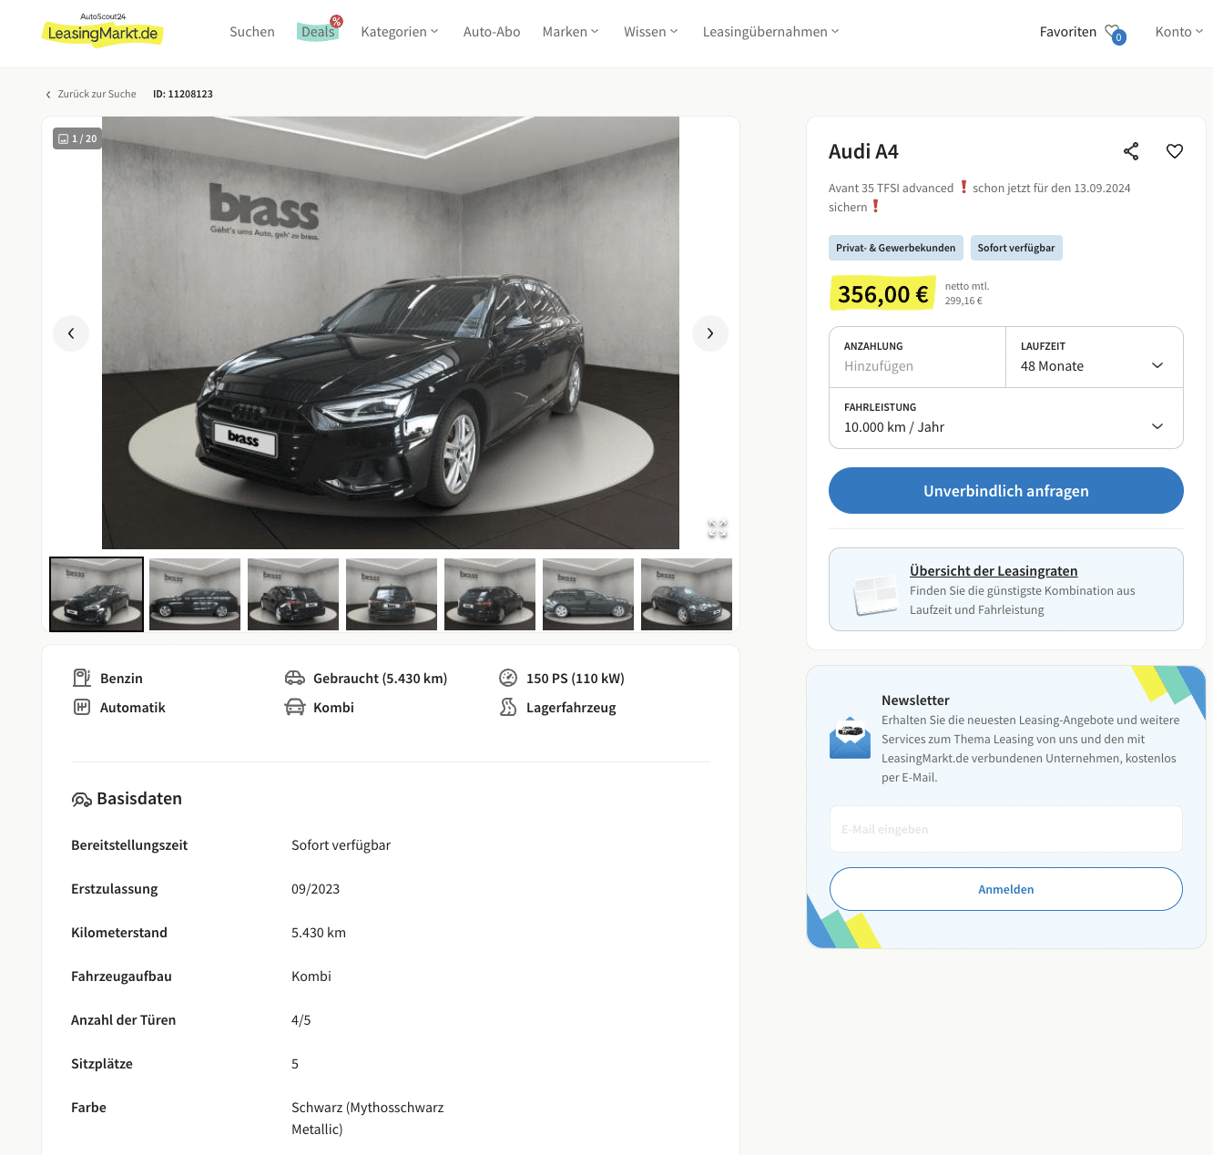
Task: Click the Anzahl der Türen value 4/5
Action: click(301, 1020)
